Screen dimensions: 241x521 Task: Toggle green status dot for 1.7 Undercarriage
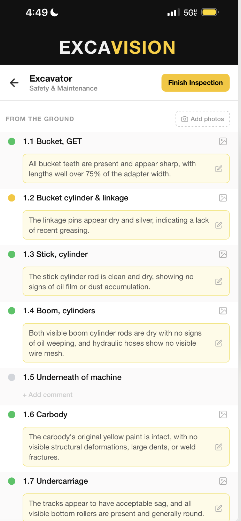click(12, 481)
